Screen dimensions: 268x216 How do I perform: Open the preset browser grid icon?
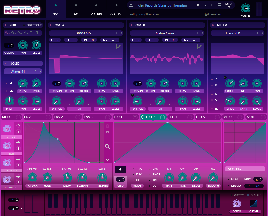click(x=219, y=5)
